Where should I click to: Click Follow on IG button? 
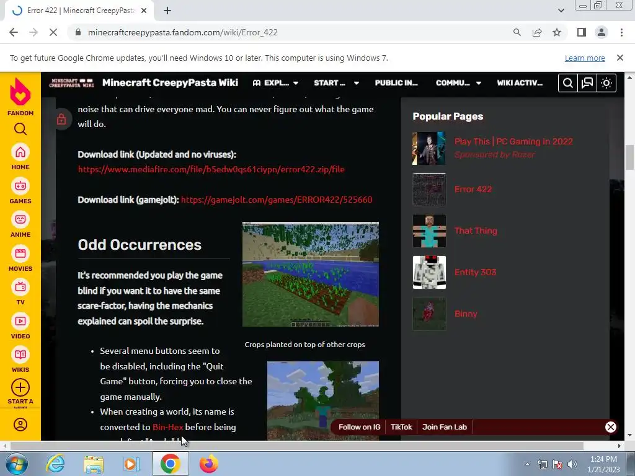(x=359, y=427)
